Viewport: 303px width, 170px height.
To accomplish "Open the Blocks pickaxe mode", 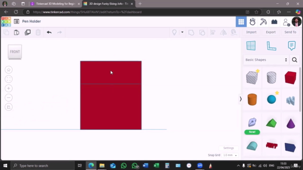I will coord(263,22).
